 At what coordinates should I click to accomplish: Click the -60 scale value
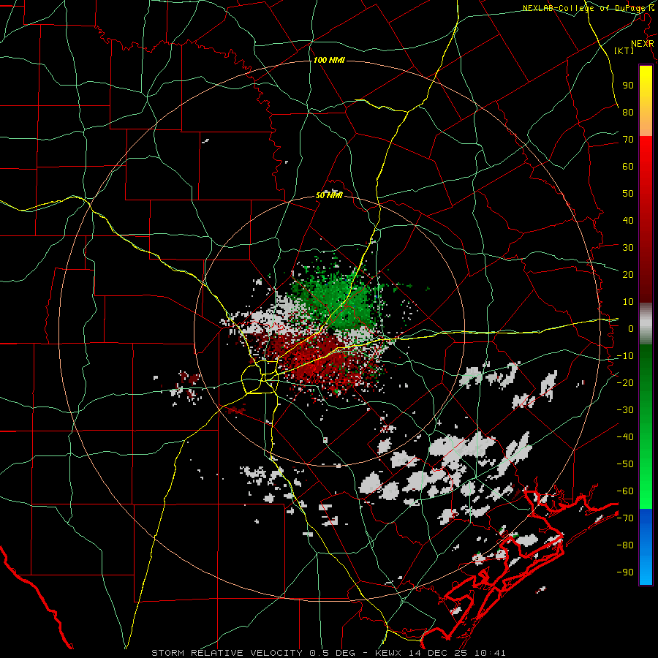(x=625, y=491)
